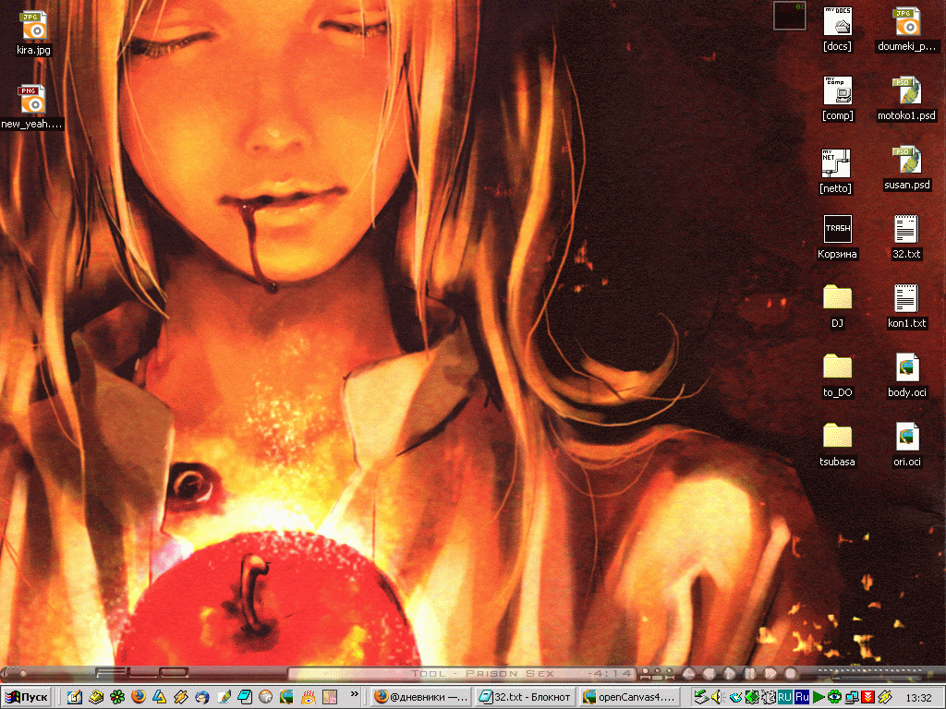Select the tsubasa folder
Screen dimensions: 946x709
[837, 446]
